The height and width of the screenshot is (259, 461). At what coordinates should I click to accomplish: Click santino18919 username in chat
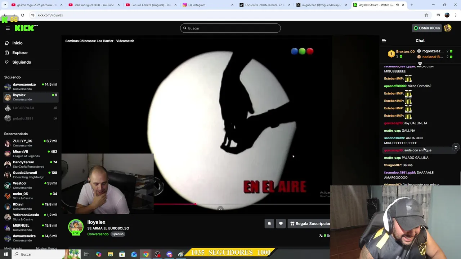point(394,138)
